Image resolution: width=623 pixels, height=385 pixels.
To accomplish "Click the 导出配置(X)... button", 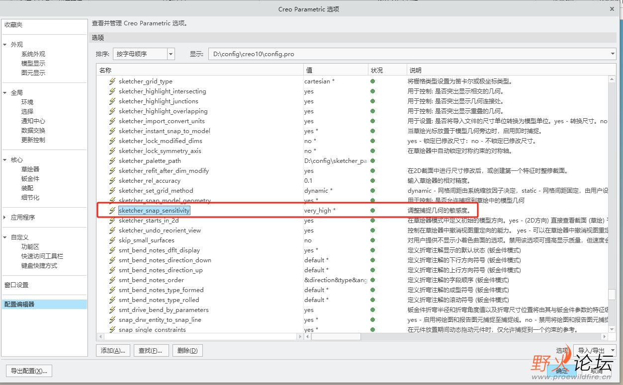I will tap(29, 371).
